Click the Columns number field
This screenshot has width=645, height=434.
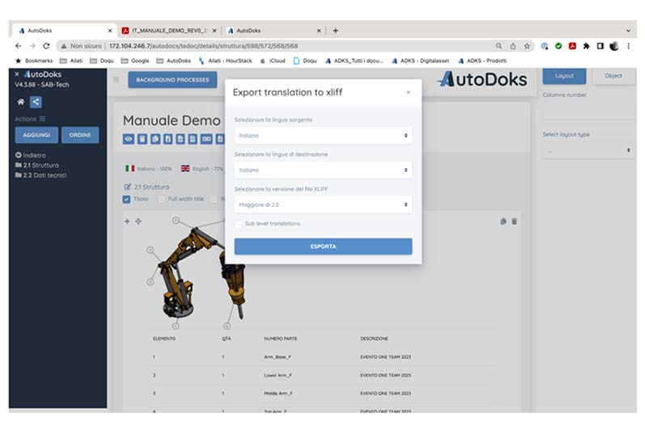tap(588, 111)
